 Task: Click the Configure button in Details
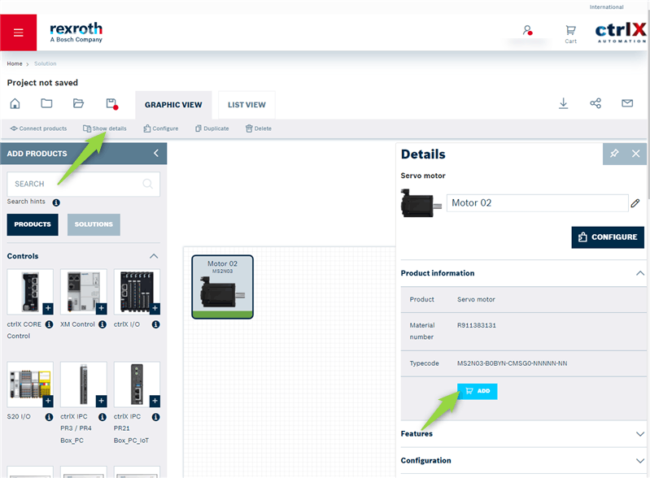point(608,237)
